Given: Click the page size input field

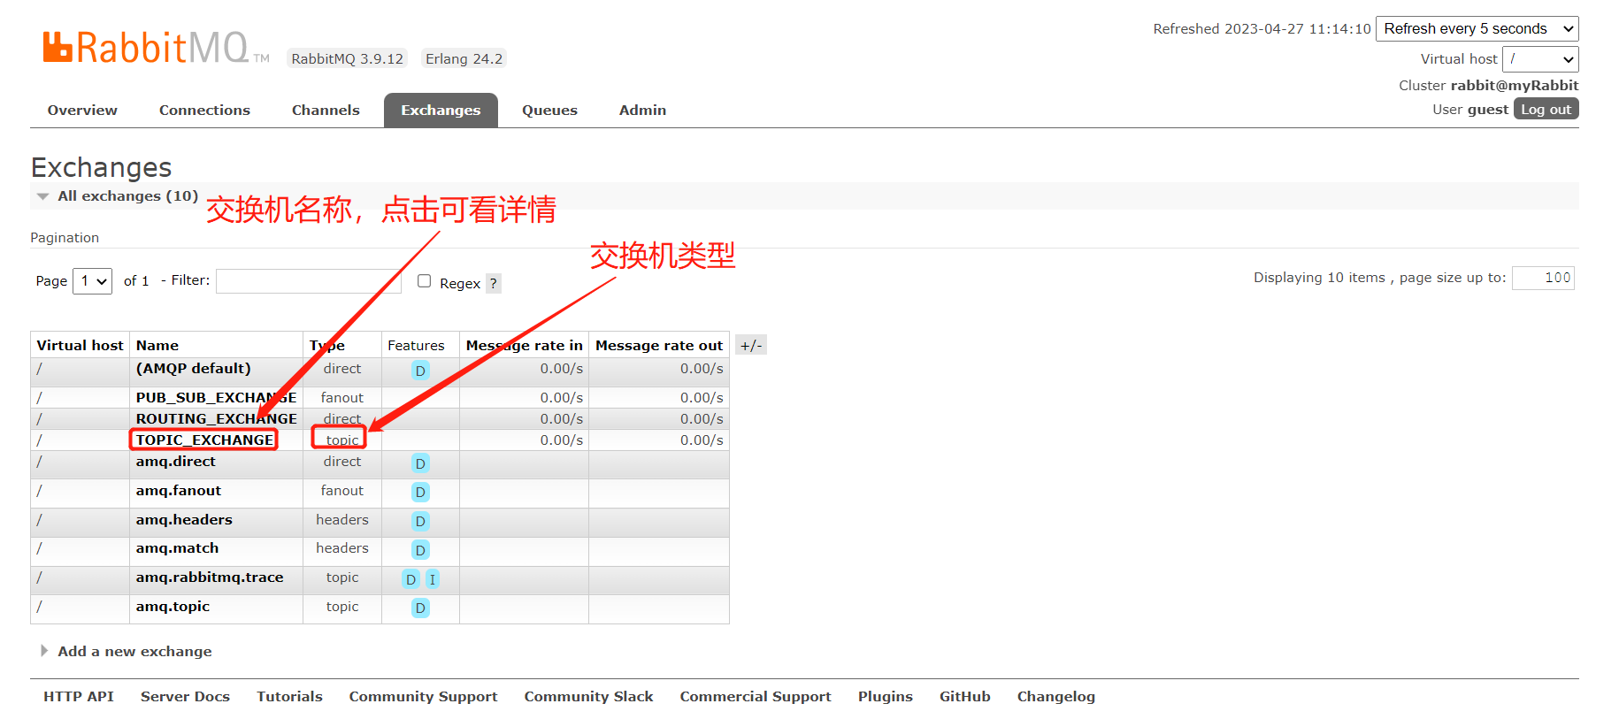Looking at the screenshot, I should tap(1543, 279).
